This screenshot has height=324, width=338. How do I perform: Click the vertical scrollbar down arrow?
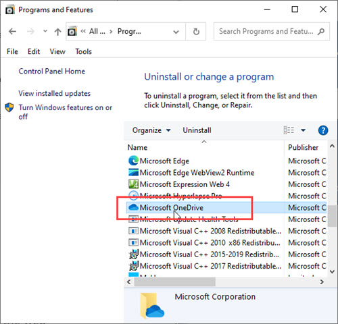pyautogui.click(x=332, y=271)
